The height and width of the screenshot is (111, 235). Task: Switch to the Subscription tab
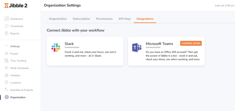(81, 19)
